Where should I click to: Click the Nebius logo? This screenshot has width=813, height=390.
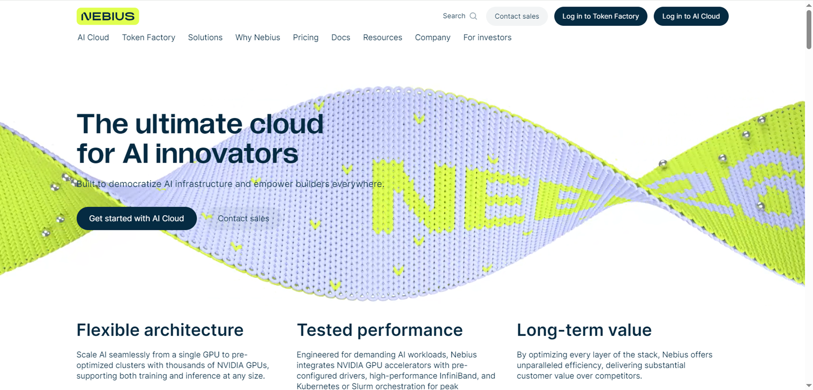coord(108,16)
